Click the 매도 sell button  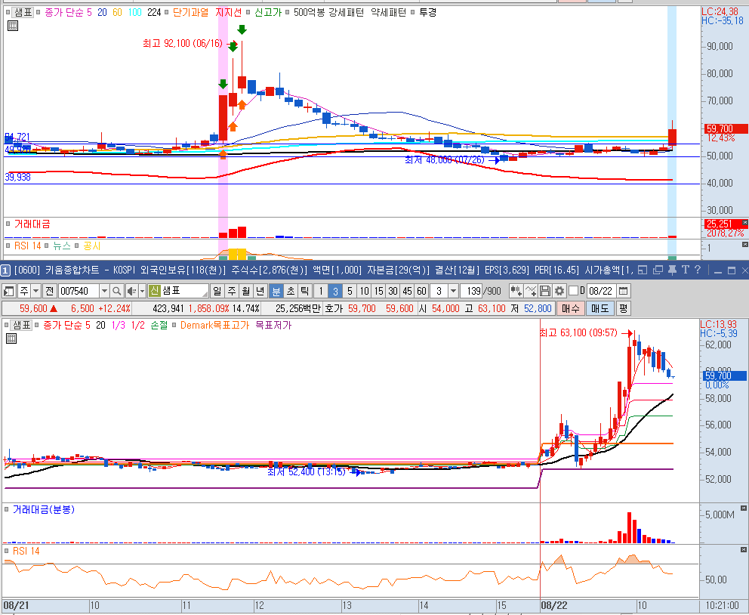click(x=600, y=308)
